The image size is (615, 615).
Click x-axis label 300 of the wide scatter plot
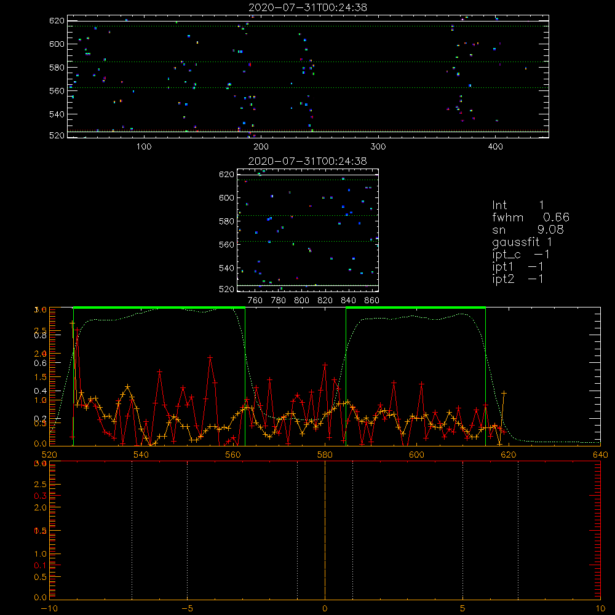tap(378, 147)
